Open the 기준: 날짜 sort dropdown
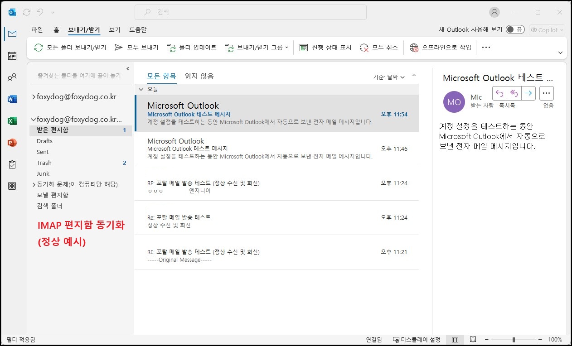The image size is (572, 346). point(389,77)
